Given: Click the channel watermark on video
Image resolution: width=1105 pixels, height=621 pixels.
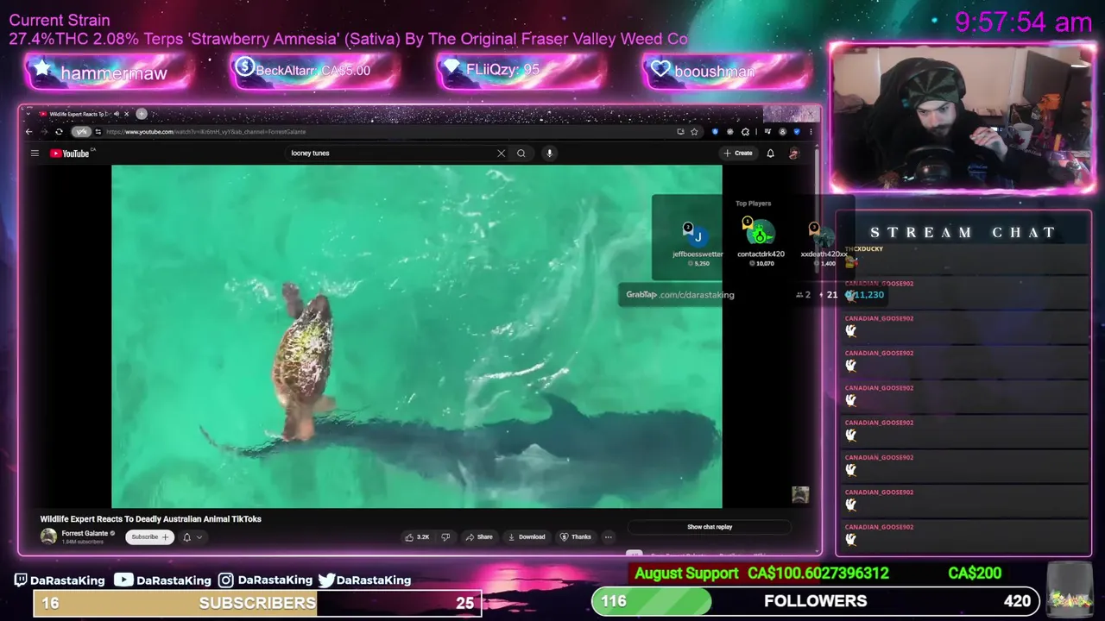Looking at the screenshot, I should point(800,494).
